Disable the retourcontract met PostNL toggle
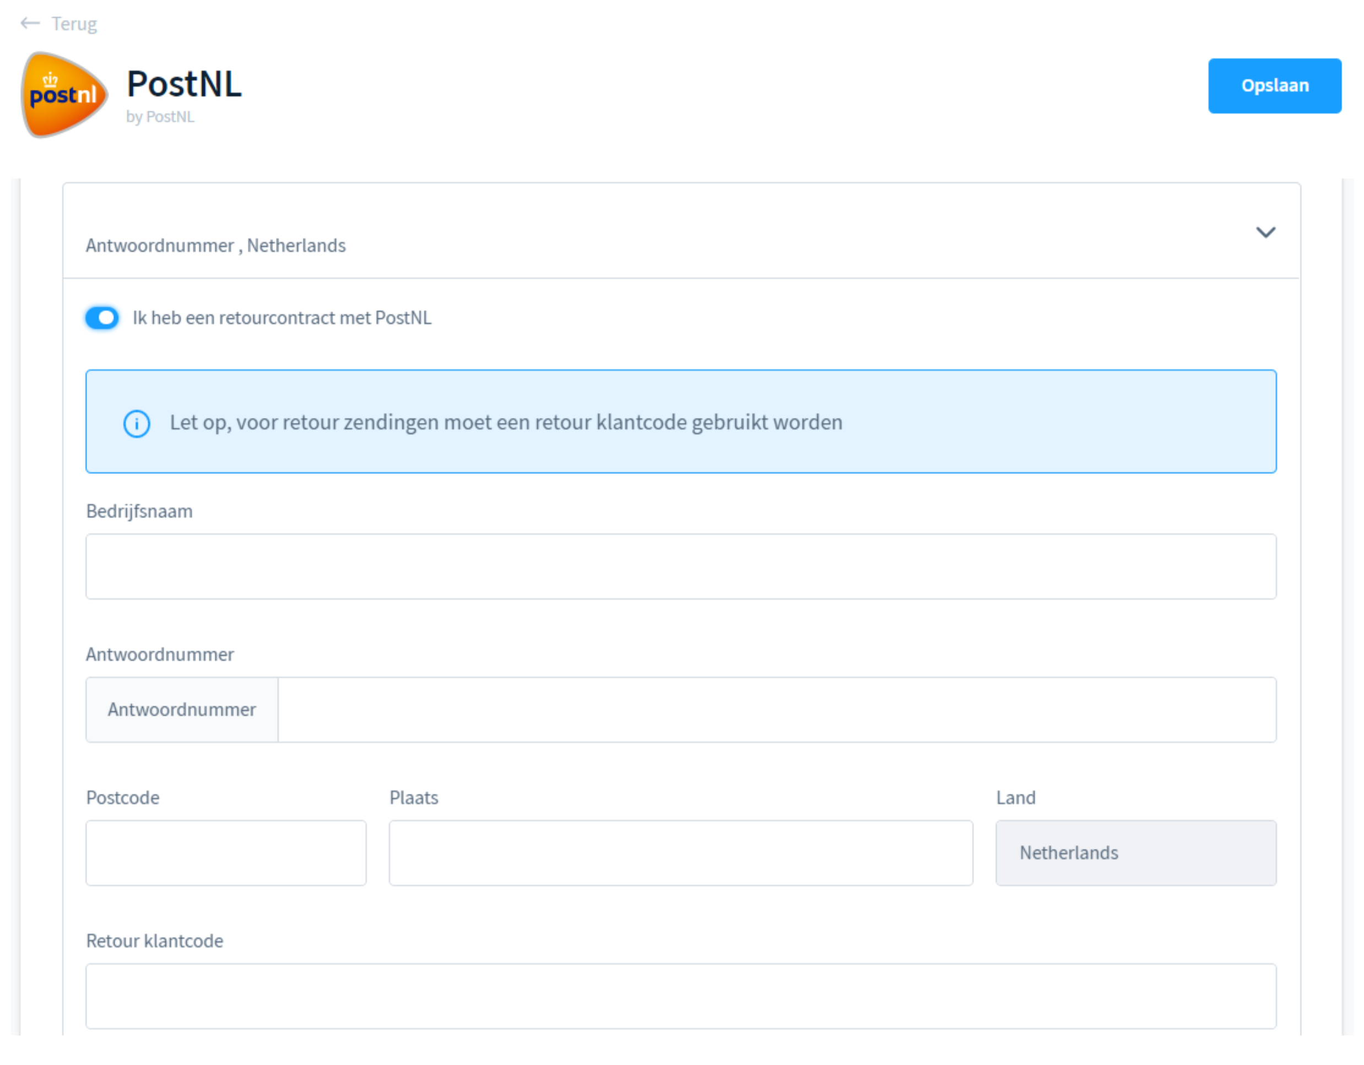Screen dimensions: 1364x1065 pos(102,318)
